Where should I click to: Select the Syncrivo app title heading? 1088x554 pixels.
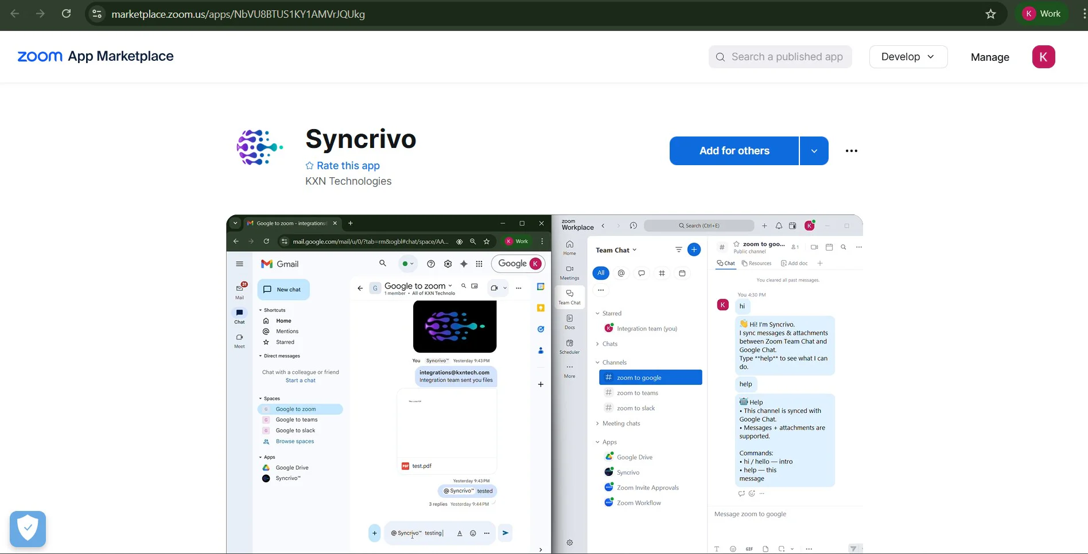click(x=361, y=139)
